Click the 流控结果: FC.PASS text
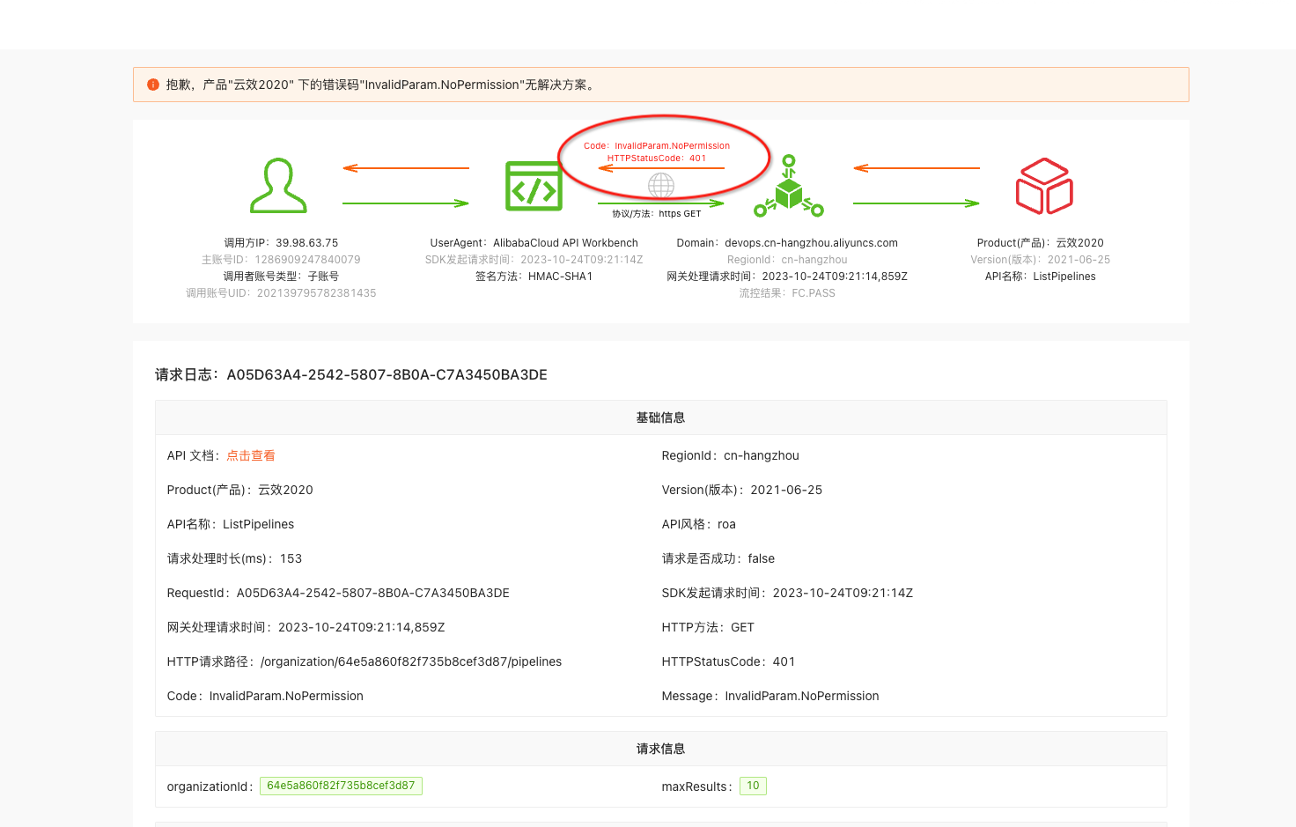This screenshot has width=1296, height=827. pyautogui.click(x=787, y=293)
